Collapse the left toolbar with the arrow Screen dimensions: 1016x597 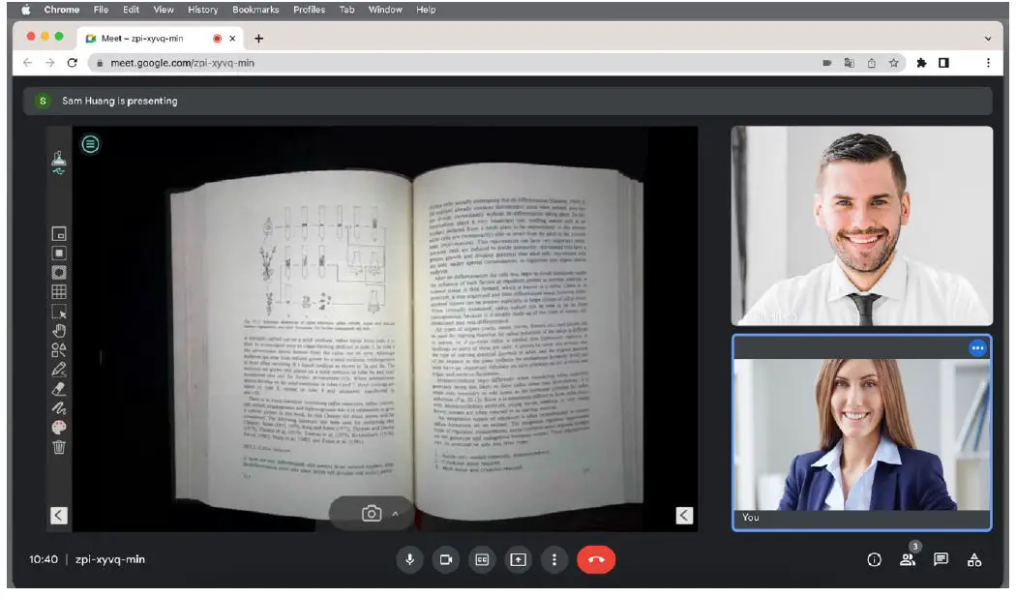coord(59,516)
